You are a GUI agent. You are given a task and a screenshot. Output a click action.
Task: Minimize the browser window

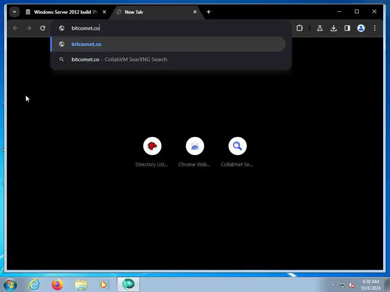pos(339,11)
